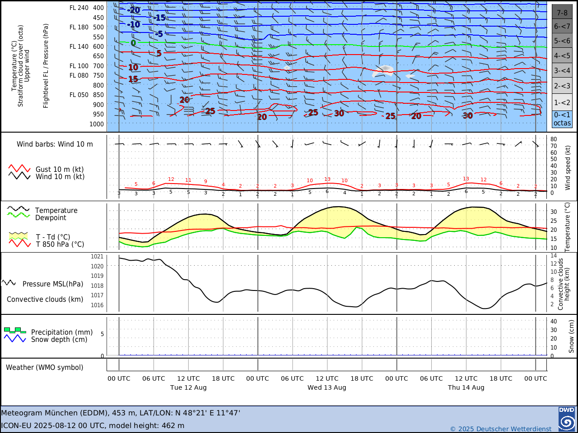The height and width of the screenshot is (433, 578).
Task: Click the Wind speed (kt) axis title
Action: 568,167
